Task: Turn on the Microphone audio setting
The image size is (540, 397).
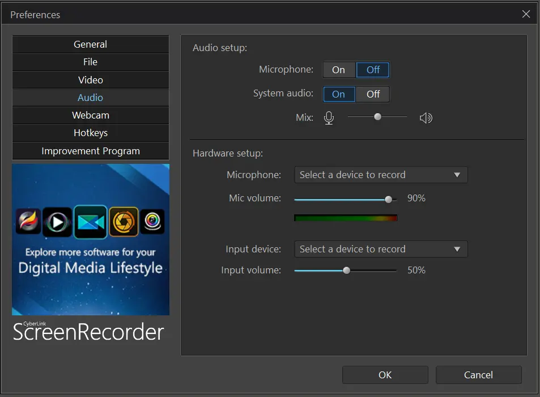Action: (339, 69)
